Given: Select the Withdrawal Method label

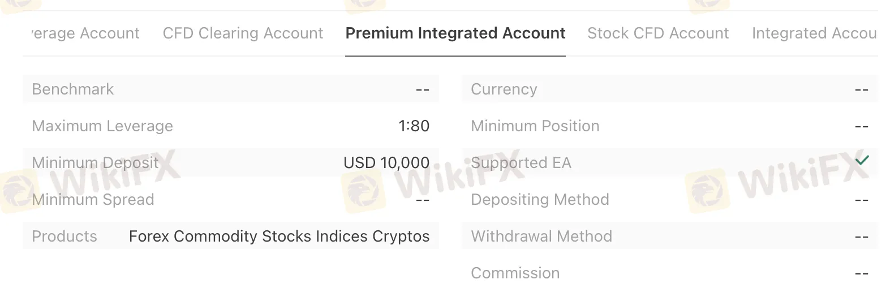Looking at the screenshot, I should coord(541,236).
